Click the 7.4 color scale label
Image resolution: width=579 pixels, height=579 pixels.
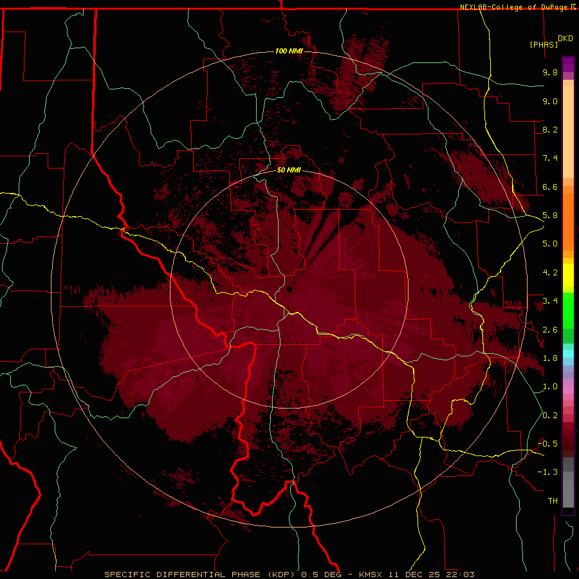click(550, 158)
